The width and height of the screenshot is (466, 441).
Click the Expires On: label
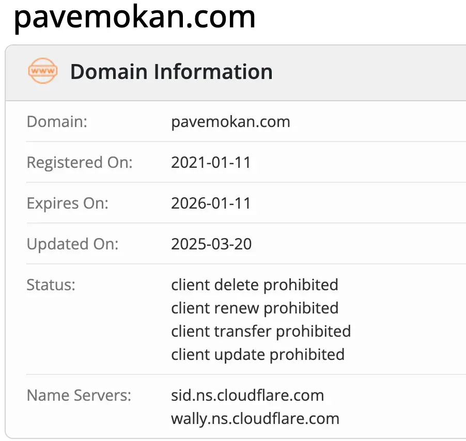tap(68, 203)
